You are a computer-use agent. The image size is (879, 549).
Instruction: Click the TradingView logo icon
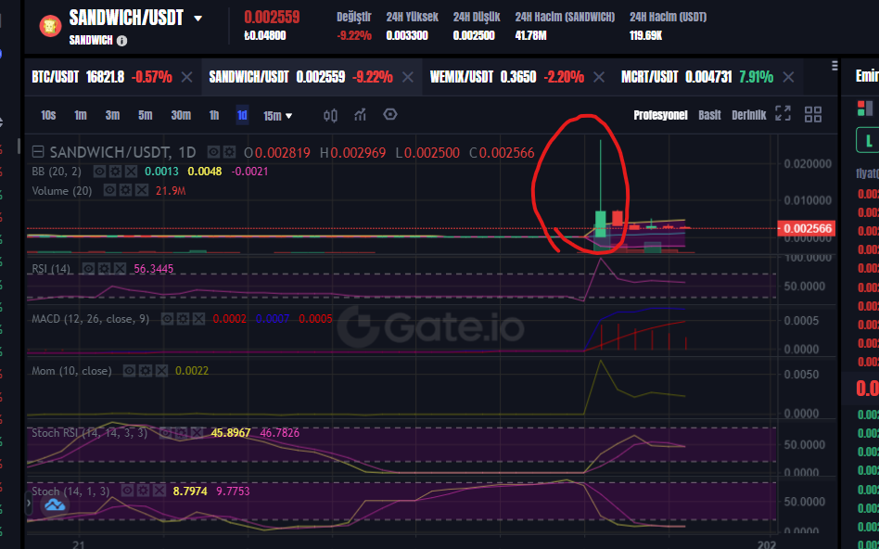[55, 505]
